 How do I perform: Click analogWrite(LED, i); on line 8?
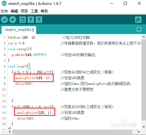click(x=33, y=78)
